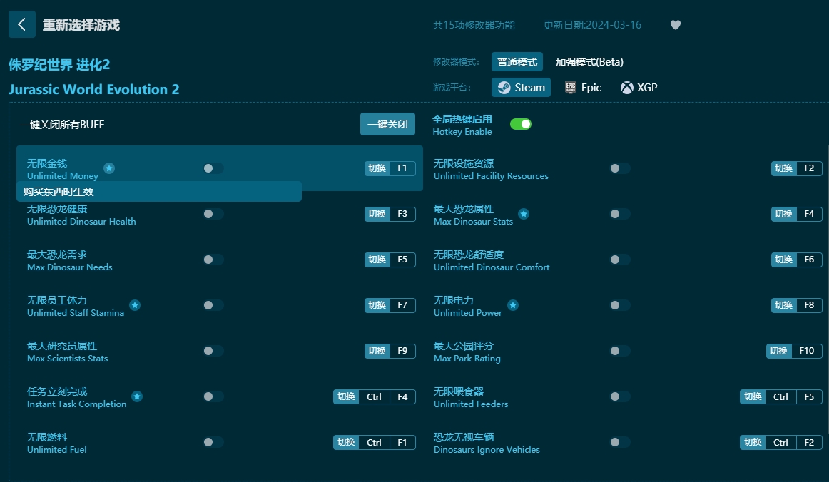The image size is (829, 482).
Task: Click the heart favorite icon
Action: click(675, 25)
